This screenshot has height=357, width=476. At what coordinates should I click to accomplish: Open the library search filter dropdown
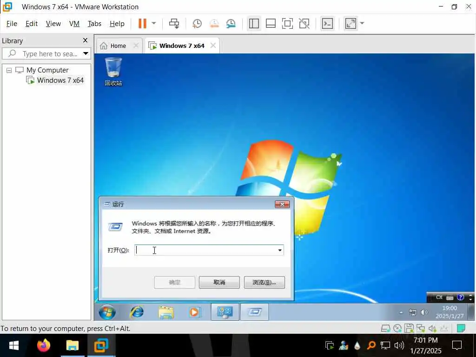[x=86, y=54]
